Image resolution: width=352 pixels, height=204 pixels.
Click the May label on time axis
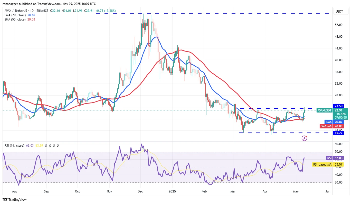[x=296, y=191]
